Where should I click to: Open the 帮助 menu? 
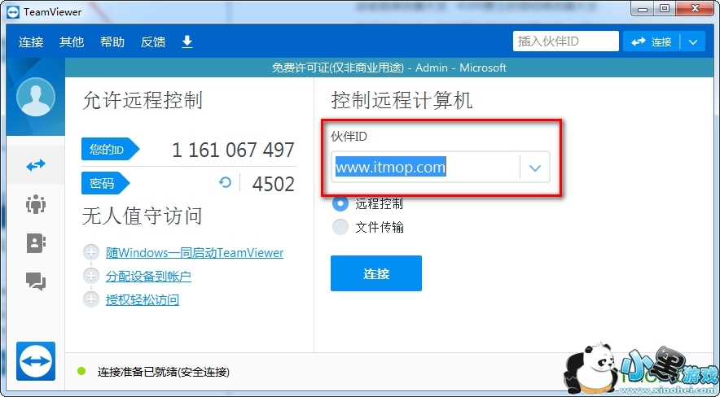(112, 42)
